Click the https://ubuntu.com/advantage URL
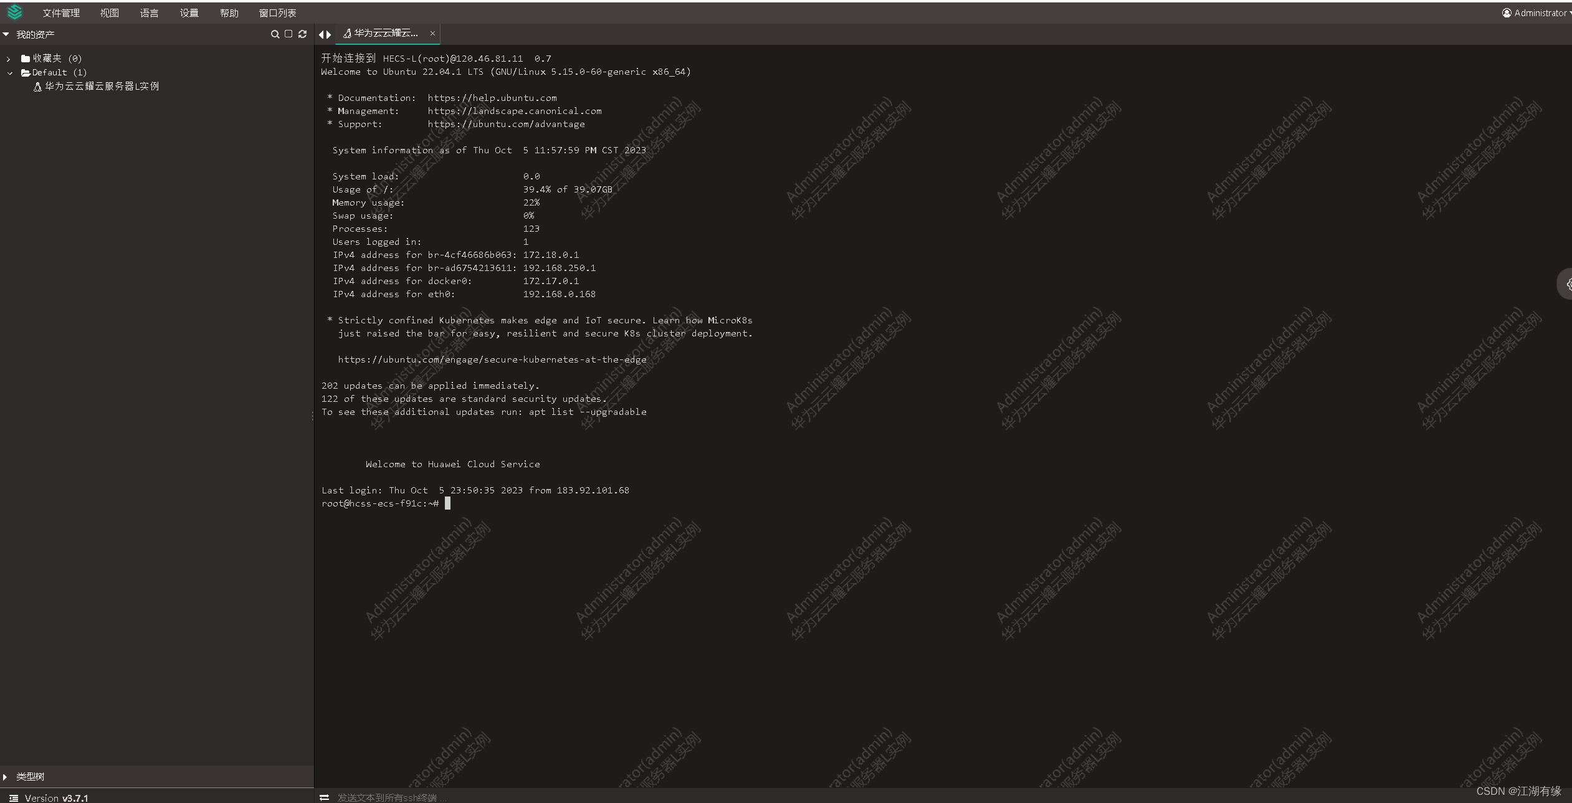Image resolution: width=1572 pixels, height=803 pixels. tap(506, 124)
